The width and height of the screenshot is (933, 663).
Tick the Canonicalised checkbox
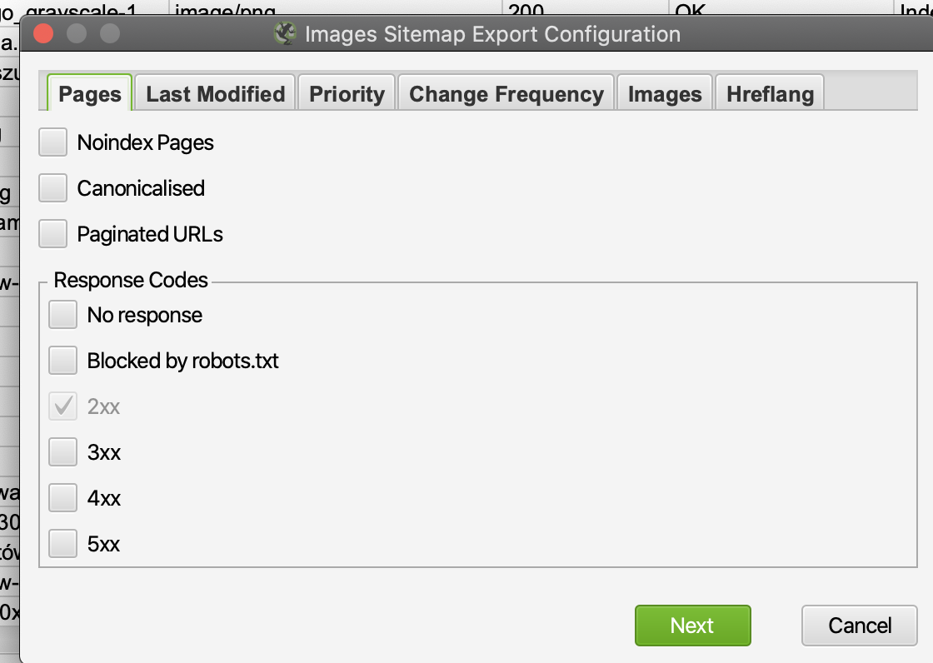point(53,188)
